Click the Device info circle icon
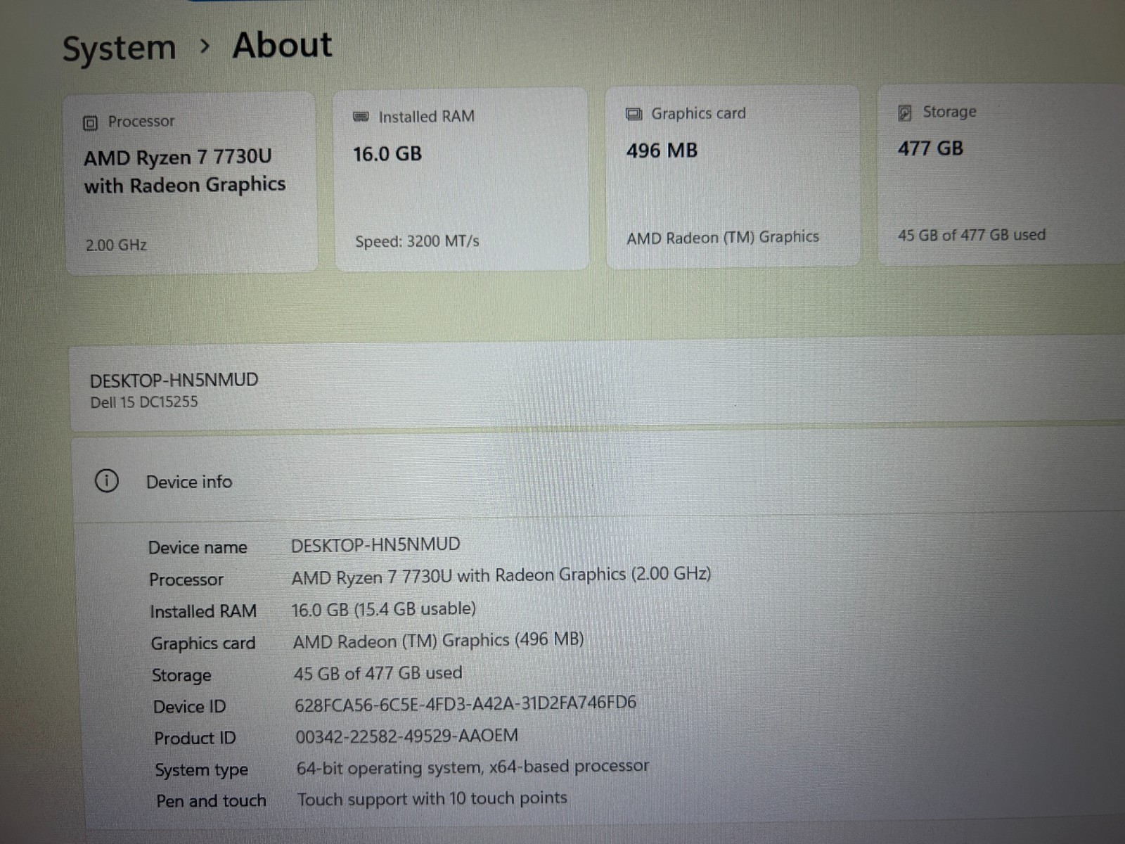The height and width of the screenshot is (844, 1125). click(x=106, y=482)
